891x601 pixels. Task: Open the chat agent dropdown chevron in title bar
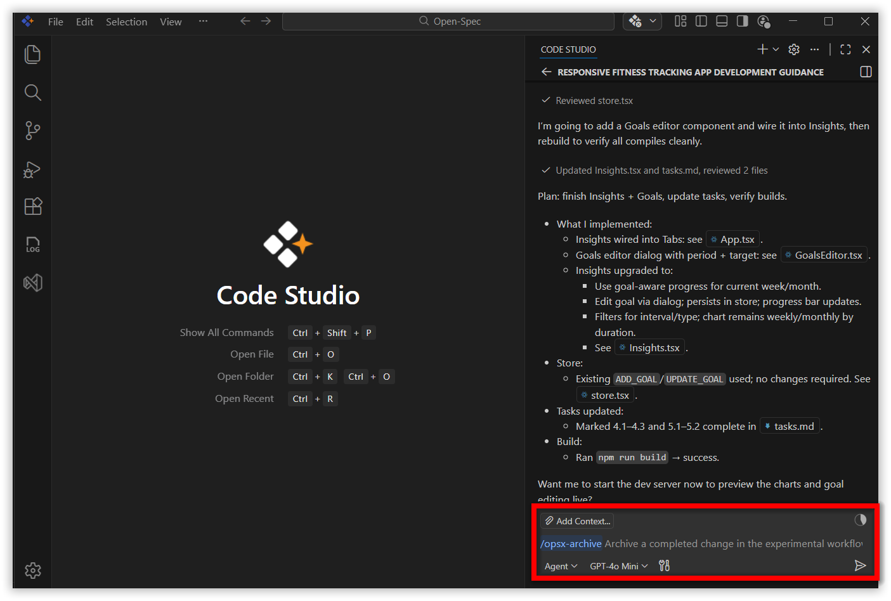(x=653, y=22)
